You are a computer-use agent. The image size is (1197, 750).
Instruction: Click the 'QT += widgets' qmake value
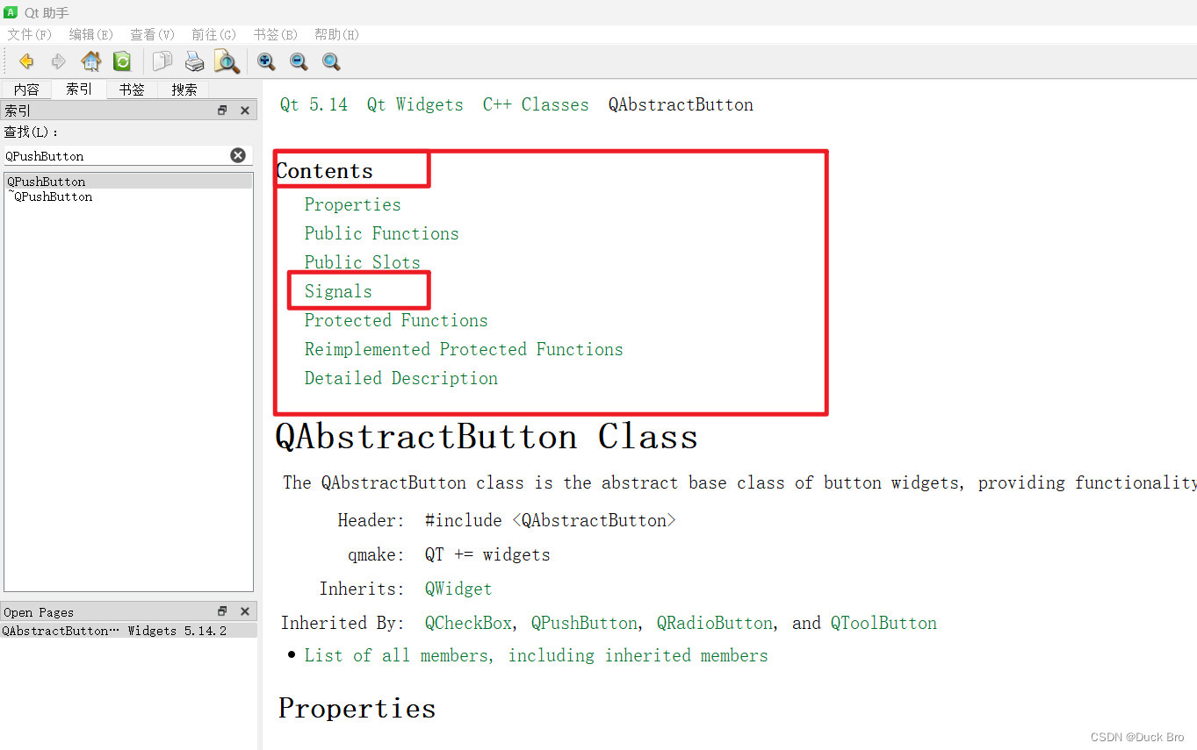pos(487,554)
